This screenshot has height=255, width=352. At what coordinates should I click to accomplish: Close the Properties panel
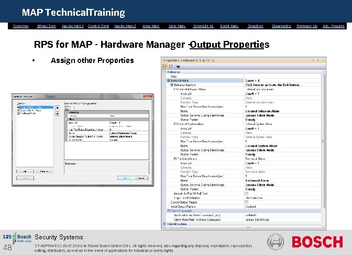click(x=323, y=60)
